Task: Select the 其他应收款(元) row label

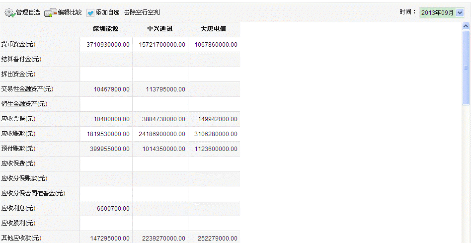Action: coord(21,238)
